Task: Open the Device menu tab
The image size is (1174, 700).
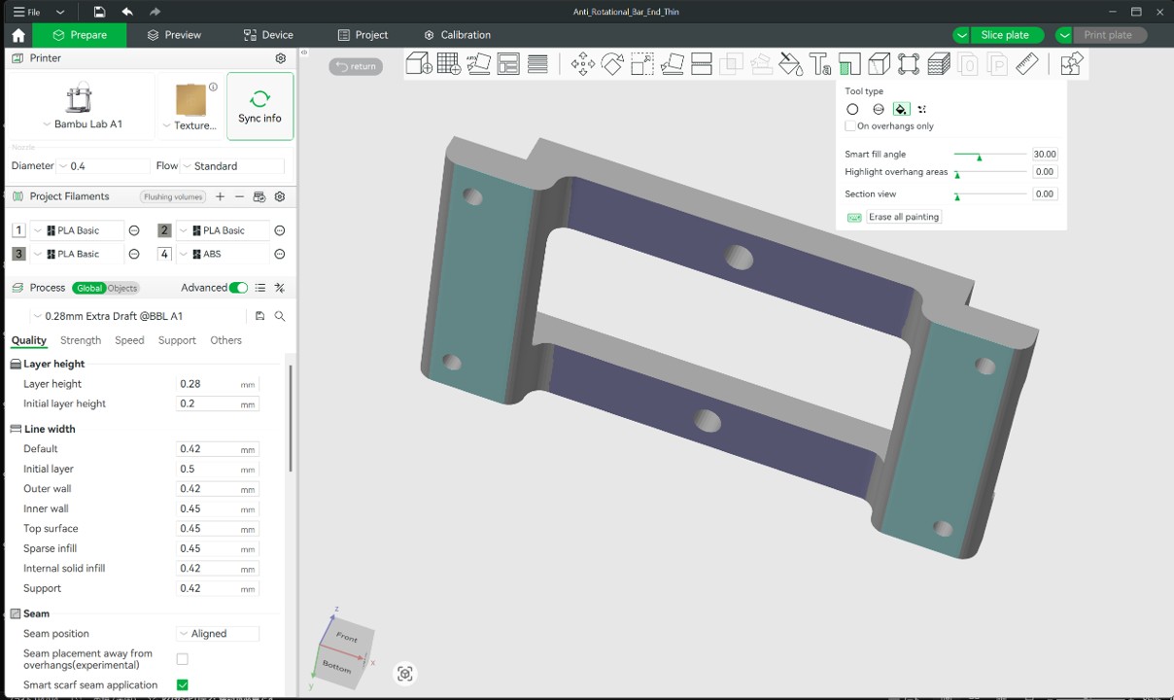Action: coord(276,35)
